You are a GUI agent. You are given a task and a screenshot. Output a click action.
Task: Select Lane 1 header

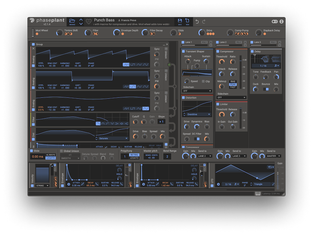pos(188,42)
